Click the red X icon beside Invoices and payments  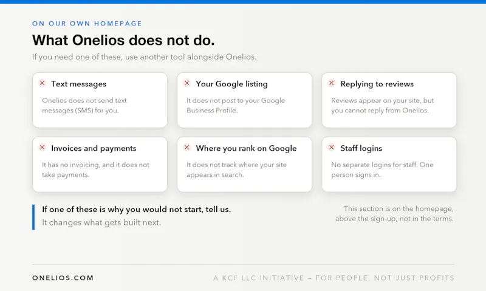pyautogui.click(x=42, y=147)
